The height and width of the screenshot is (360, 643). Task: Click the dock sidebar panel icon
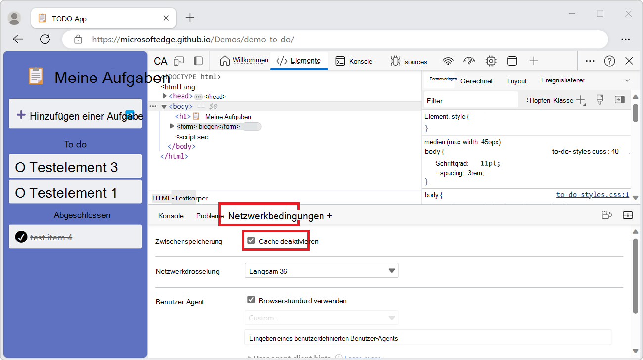click(198, 61)
